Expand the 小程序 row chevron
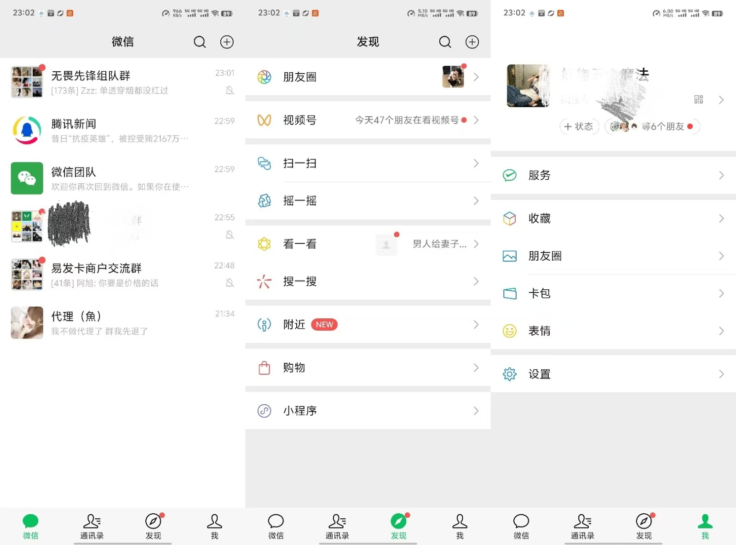The width and height of the screenshot is (736, 545). tap(476, 411)
